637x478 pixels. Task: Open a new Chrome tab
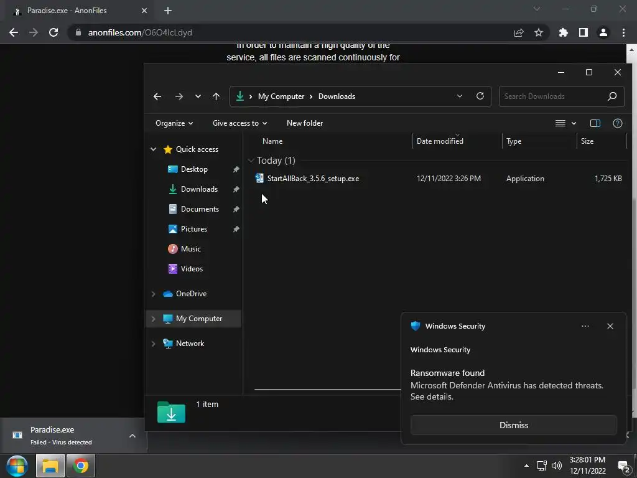[168, 11]
